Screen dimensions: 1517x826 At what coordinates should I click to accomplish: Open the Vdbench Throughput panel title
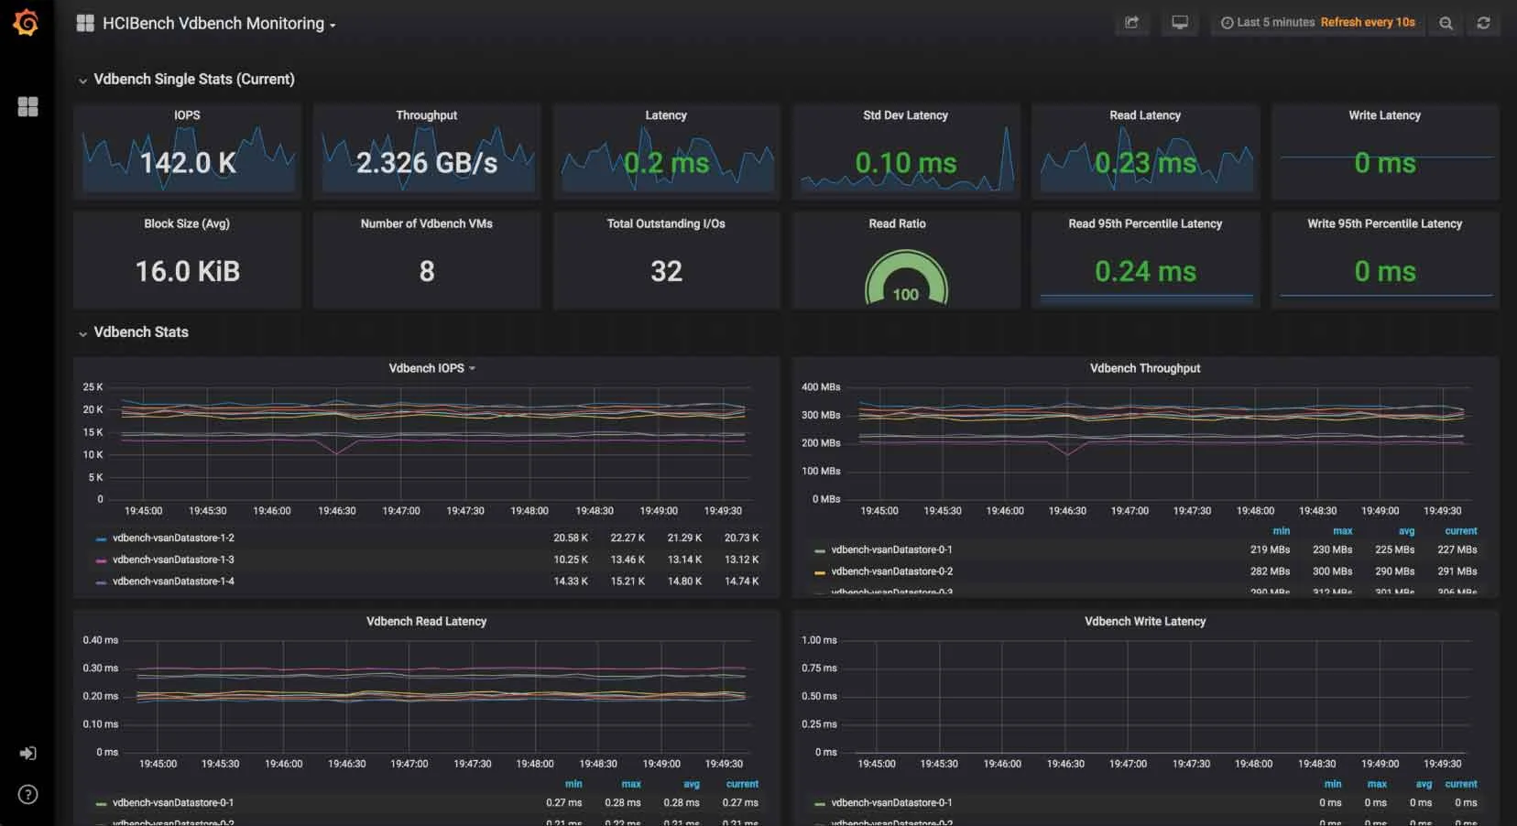pos(1145,368)
